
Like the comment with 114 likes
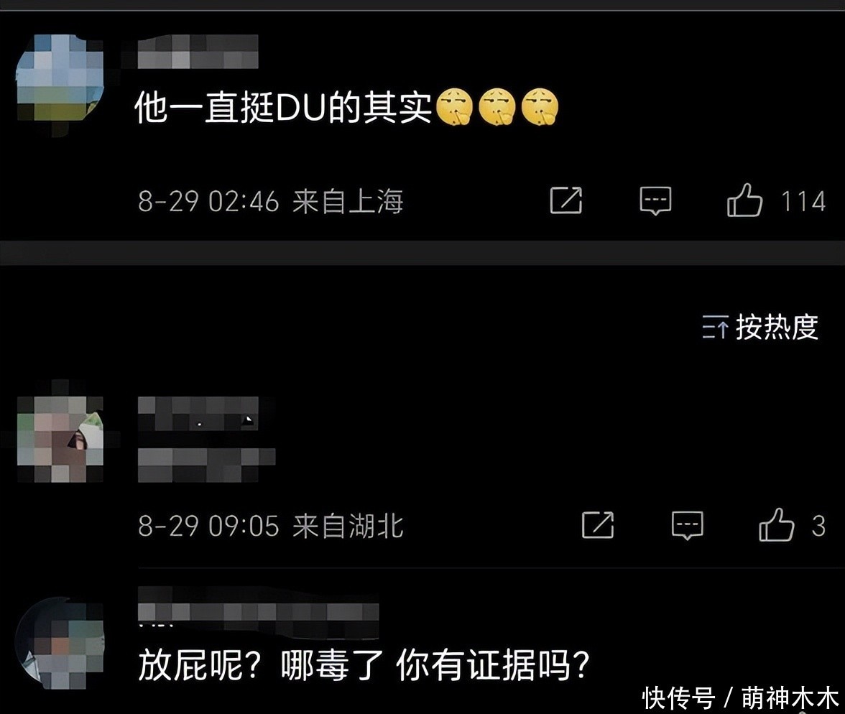[x=744, y=201]
